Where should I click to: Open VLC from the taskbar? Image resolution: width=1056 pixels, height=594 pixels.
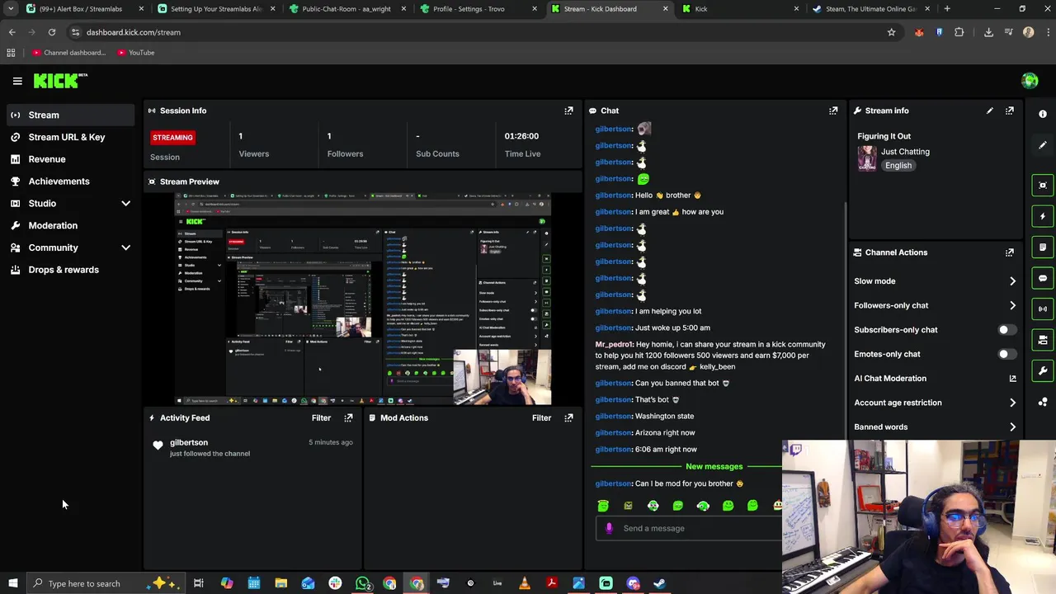coord(525,584)
